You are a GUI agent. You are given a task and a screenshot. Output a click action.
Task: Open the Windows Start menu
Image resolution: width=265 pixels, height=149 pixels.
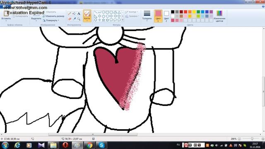point(5,145)
